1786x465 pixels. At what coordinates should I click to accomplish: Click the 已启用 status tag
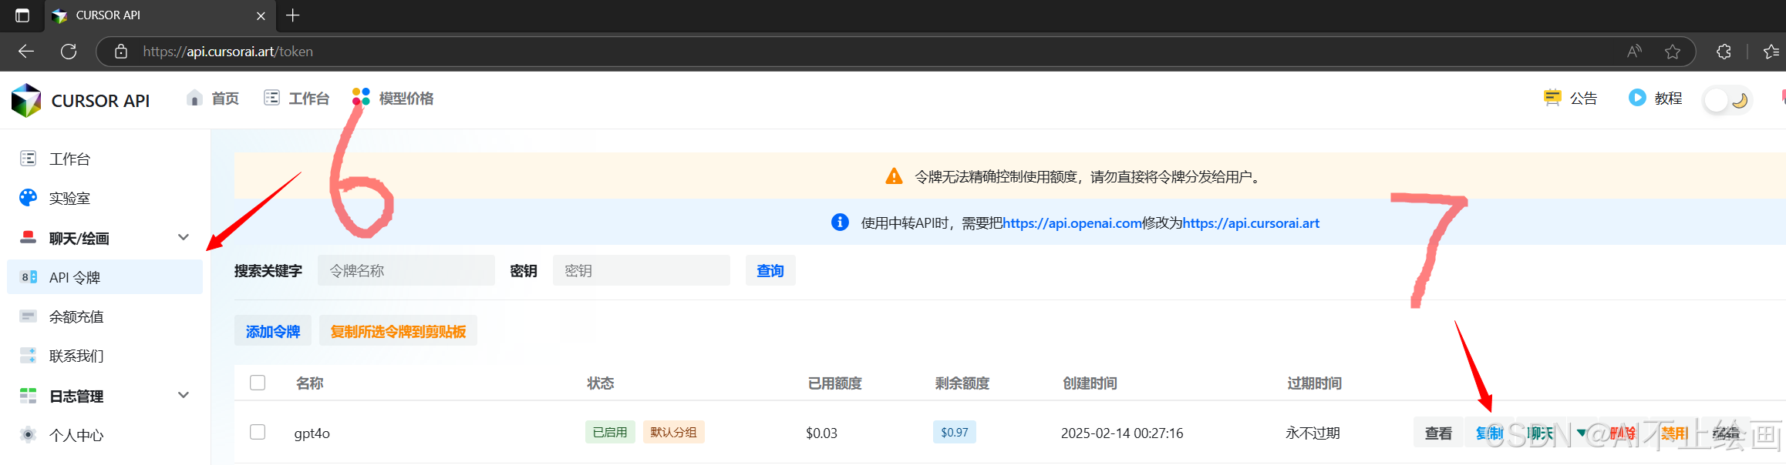(610, 432)
